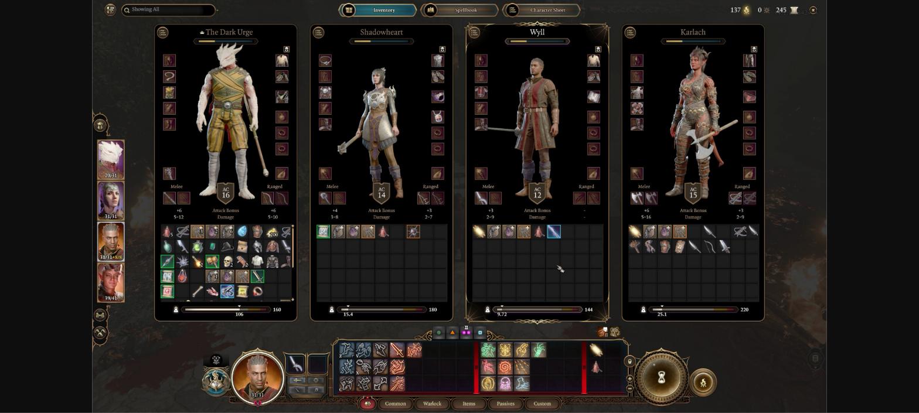Click the Common hotbar button

pos(395,404)
